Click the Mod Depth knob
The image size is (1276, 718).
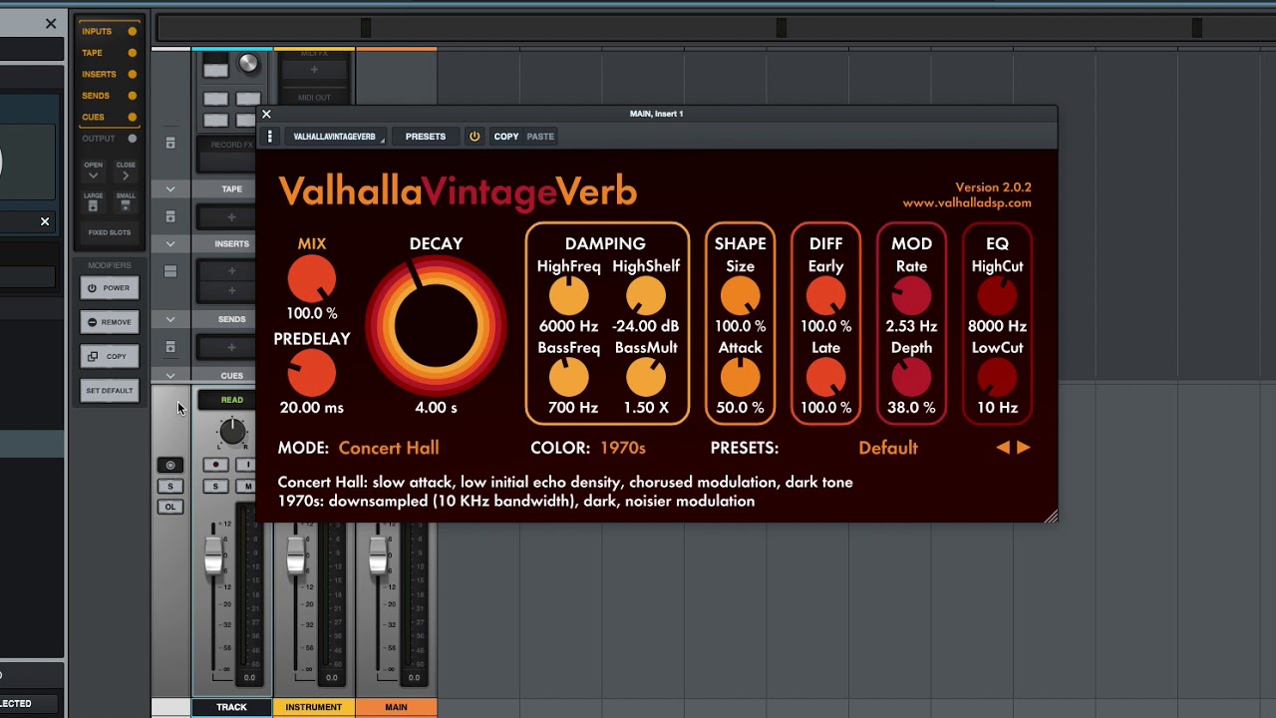point(911,378)
